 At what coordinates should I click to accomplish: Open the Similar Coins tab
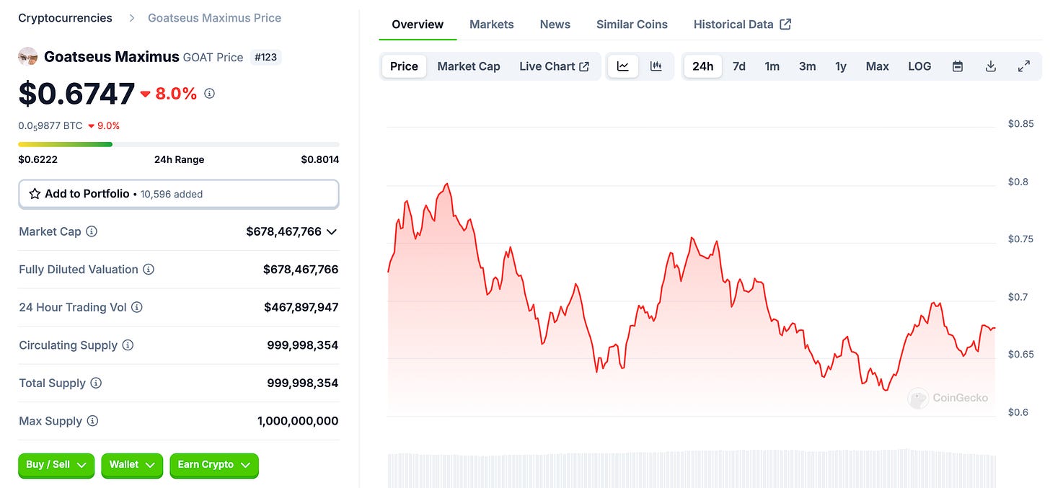[x=632, y=24]
